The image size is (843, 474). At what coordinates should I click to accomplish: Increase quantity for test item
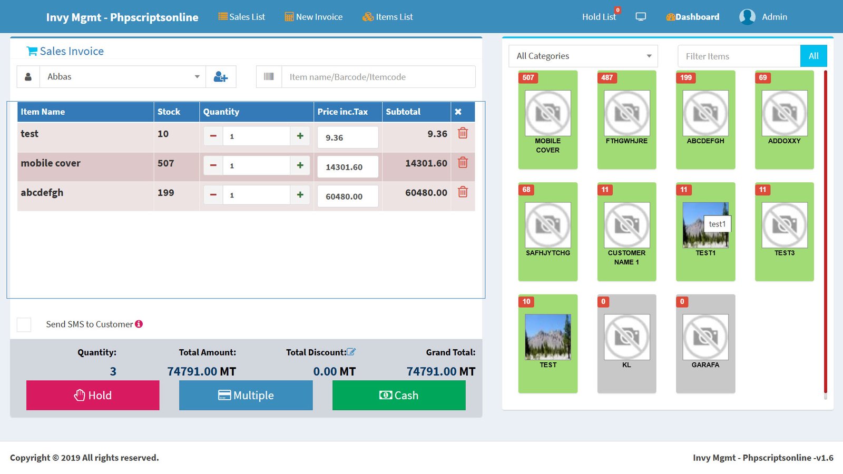(x=300, y=136)
